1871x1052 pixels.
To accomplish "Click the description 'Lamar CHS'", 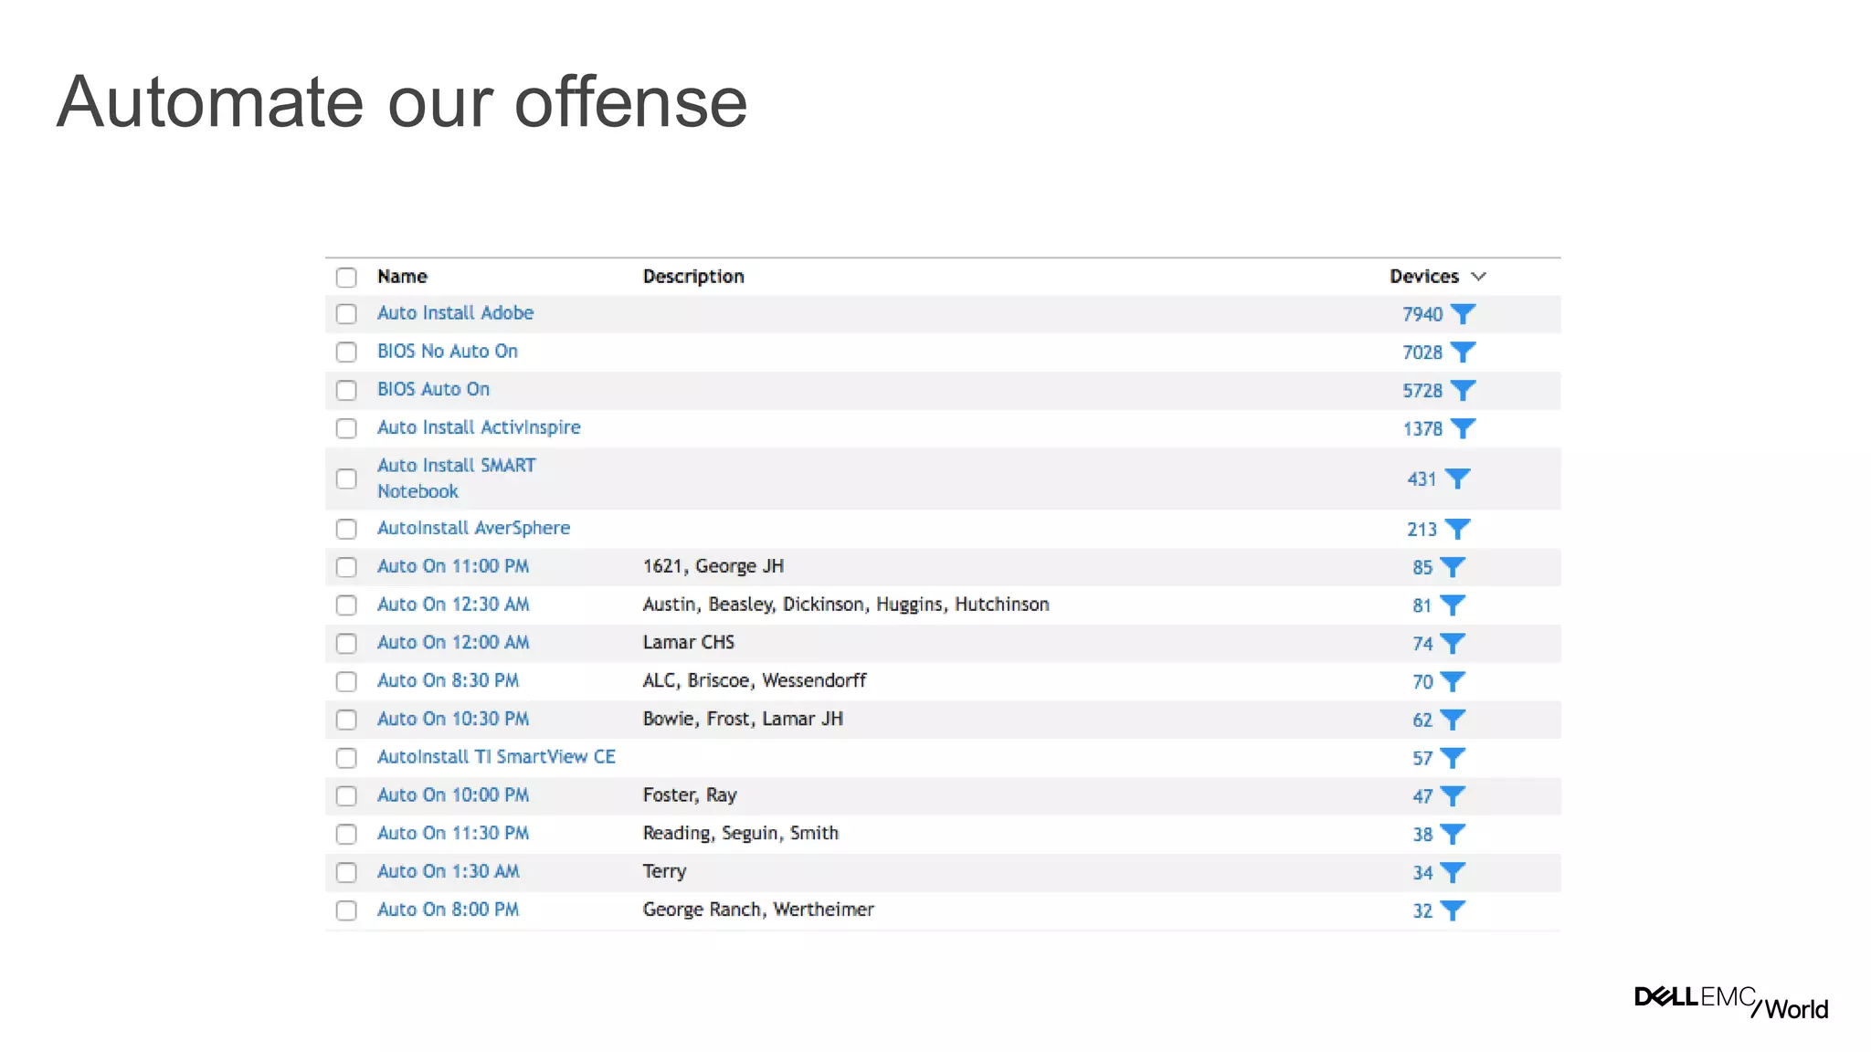I will pos(688,643).
